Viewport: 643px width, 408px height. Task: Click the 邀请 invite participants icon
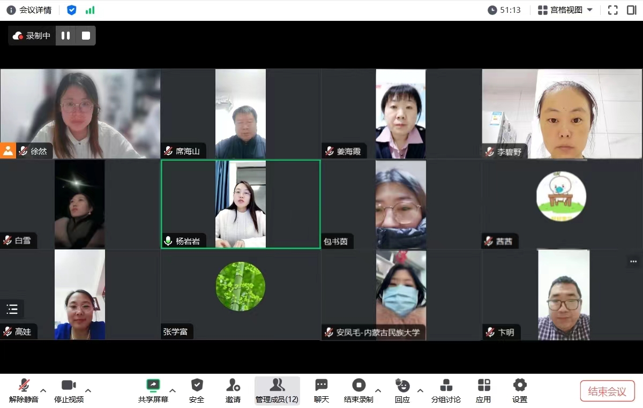(x=233, y=386)
